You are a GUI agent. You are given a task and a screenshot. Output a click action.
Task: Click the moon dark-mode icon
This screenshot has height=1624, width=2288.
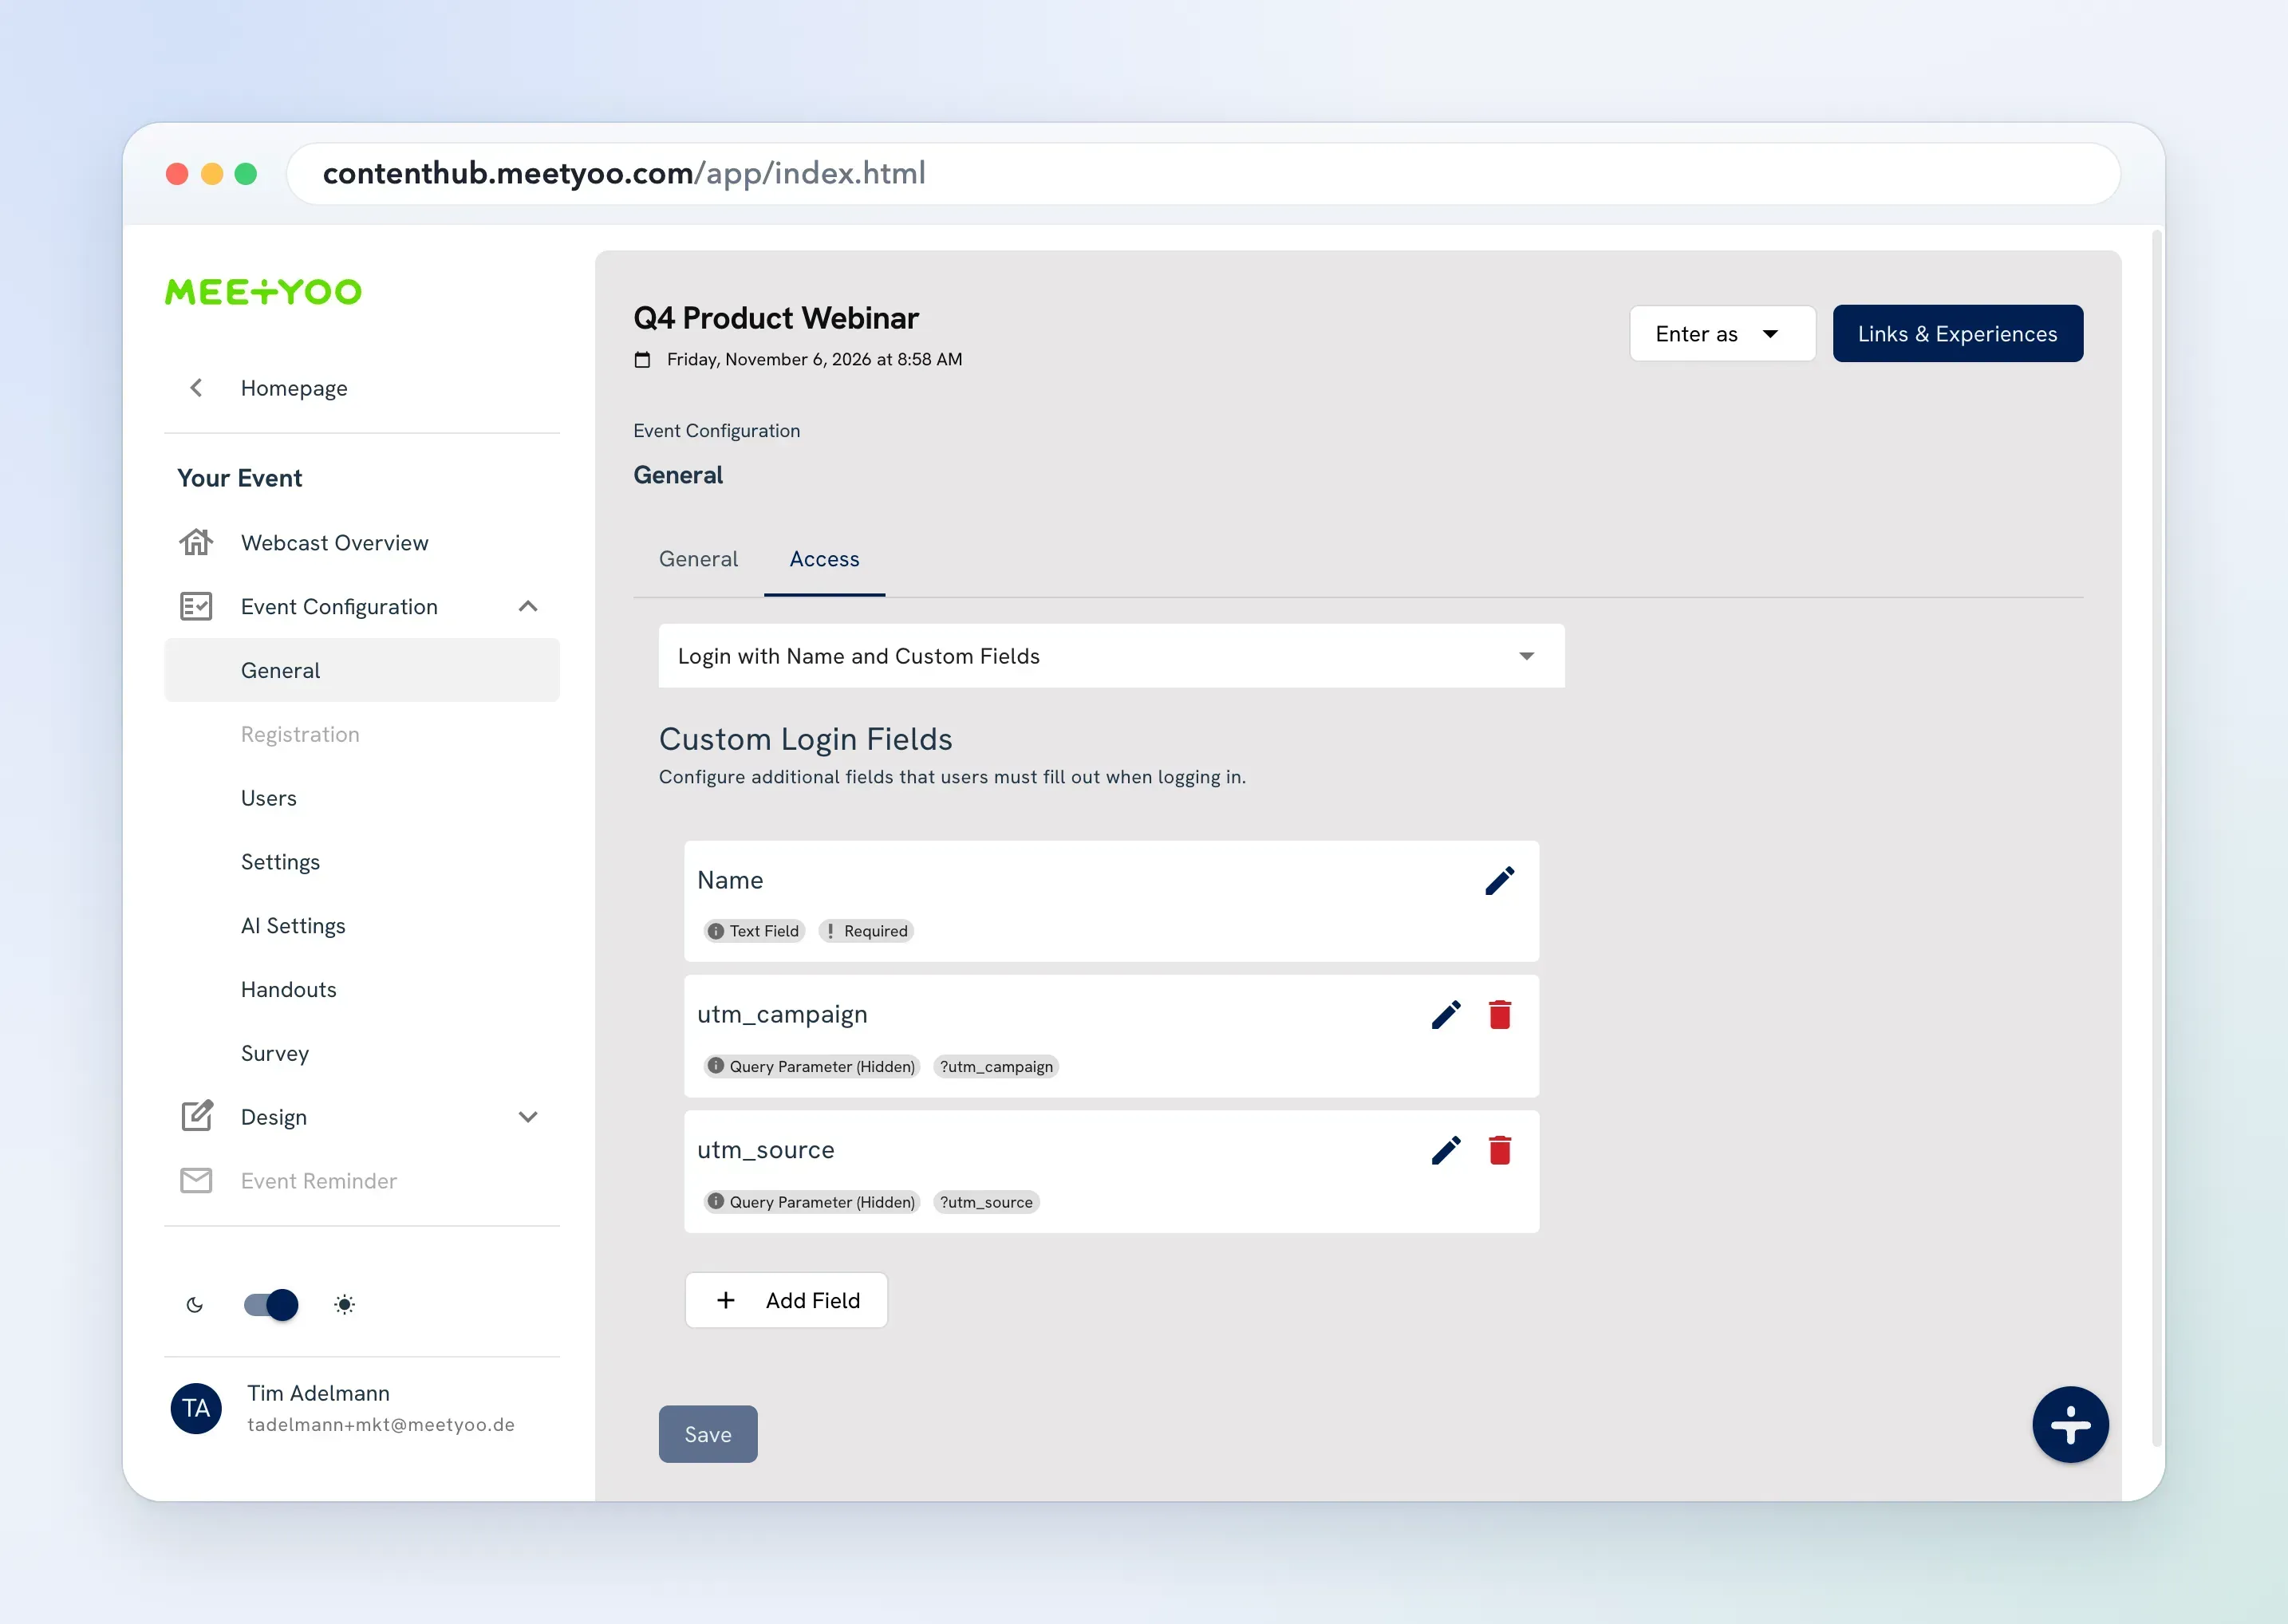coord(195,1305)
